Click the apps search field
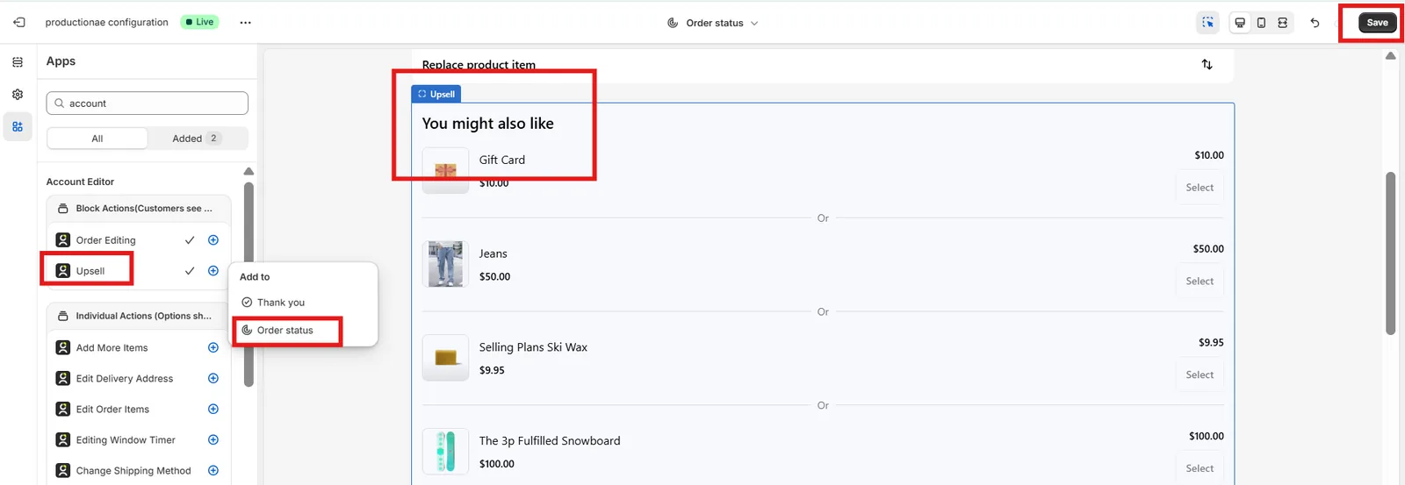The height and width of the screenshot is (485, 1405). click(x=148, y=103)
